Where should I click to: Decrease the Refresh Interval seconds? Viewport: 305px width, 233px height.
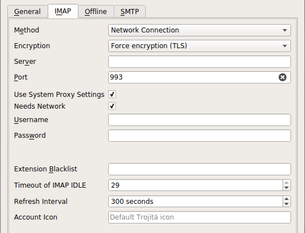click(x=286, y=204)
